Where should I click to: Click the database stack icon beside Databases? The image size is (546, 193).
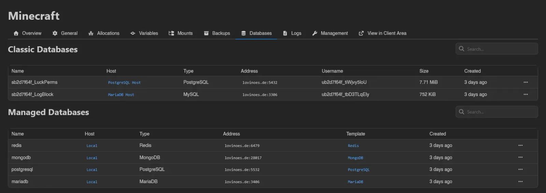tap(243, 33)
